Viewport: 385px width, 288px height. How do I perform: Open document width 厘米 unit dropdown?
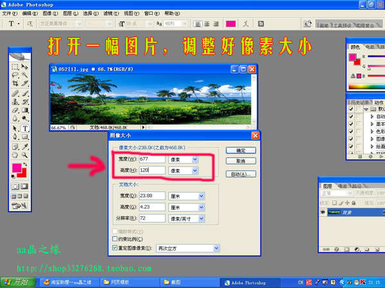[201, 196]
